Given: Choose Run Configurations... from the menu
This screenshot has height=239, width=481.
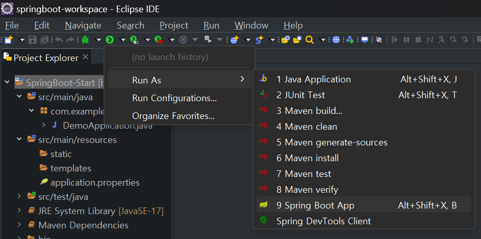Looking at the screenshot, I should [x=180, y=98].
